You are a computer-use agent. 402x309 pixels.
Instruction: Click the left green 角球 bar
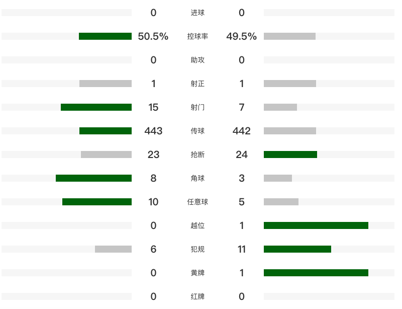pyautogui.click(x=93, y=178)
